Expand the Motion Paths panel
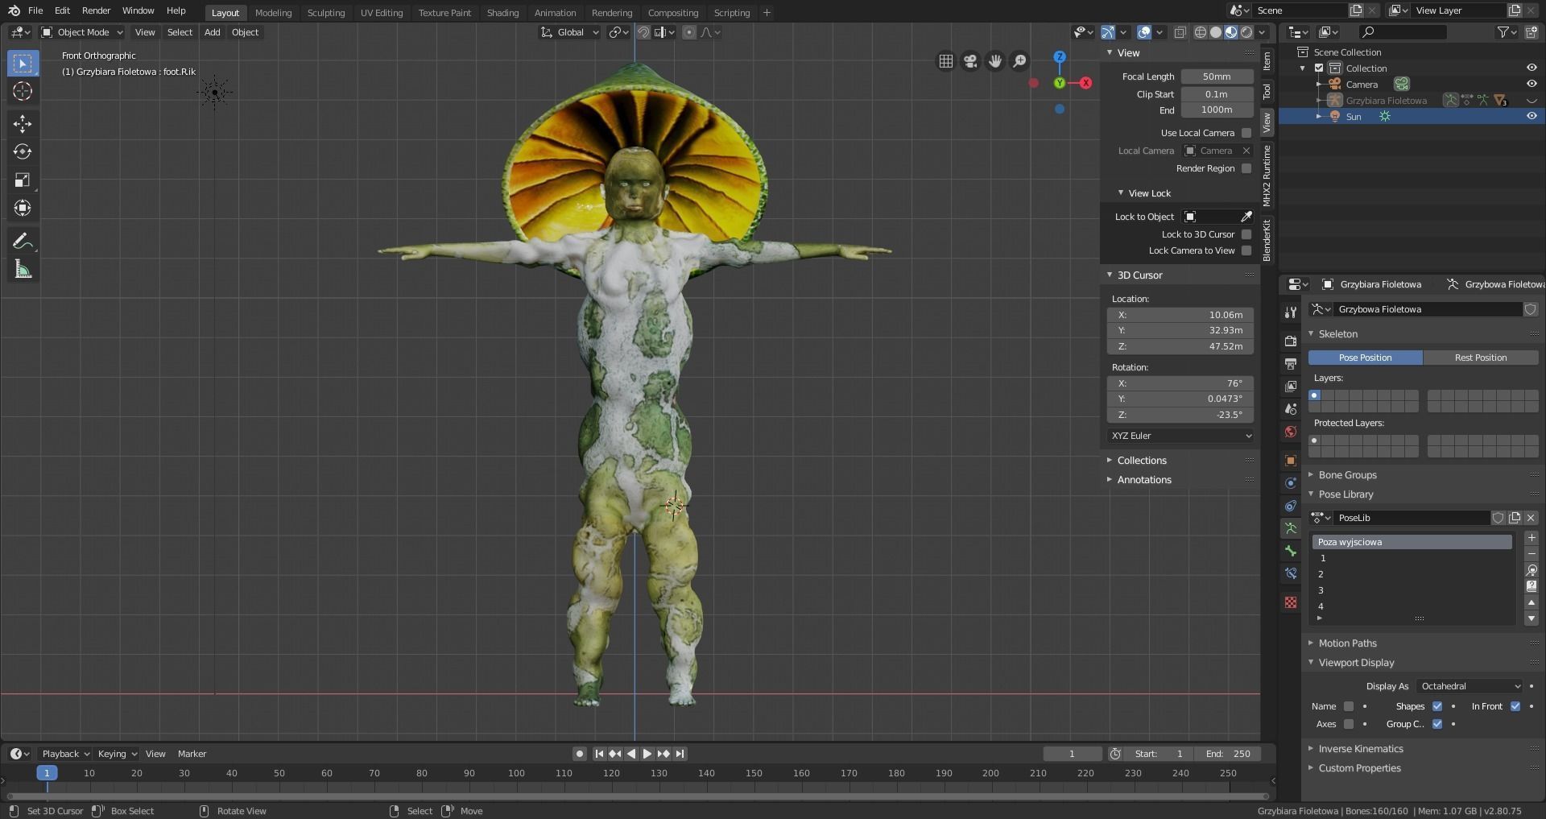Viewport: 1546px width, 819px height. (1346, 643)
